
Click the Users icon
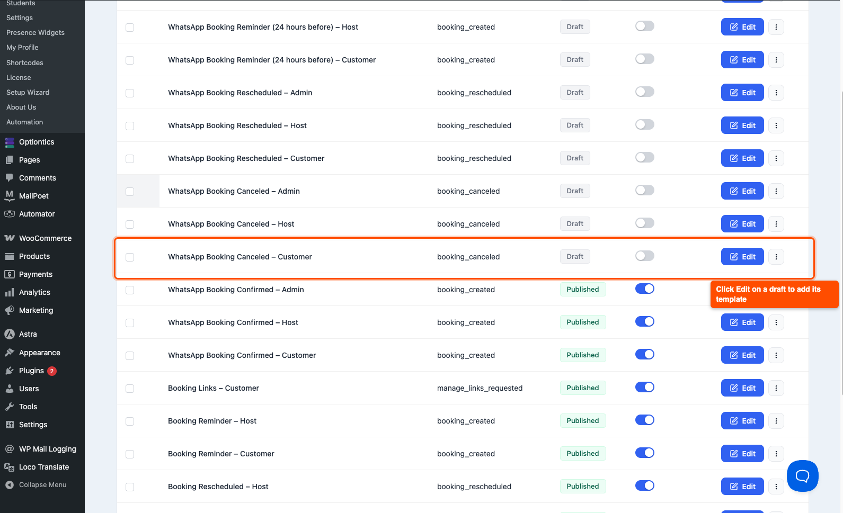10,389
